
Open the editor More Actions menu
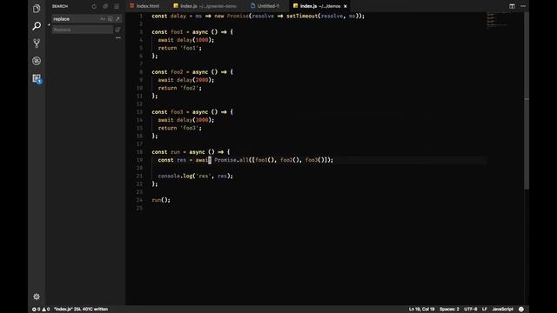click(x=523, y=6)
